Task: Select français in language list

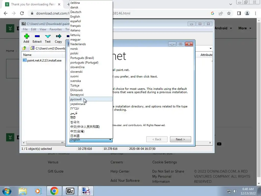Action: pos(91,26)
